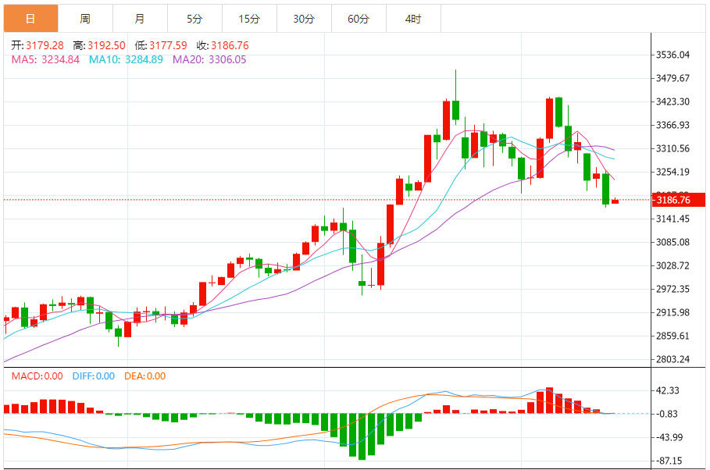Click the MACD:0.00 indicator label

click(37, 376)
